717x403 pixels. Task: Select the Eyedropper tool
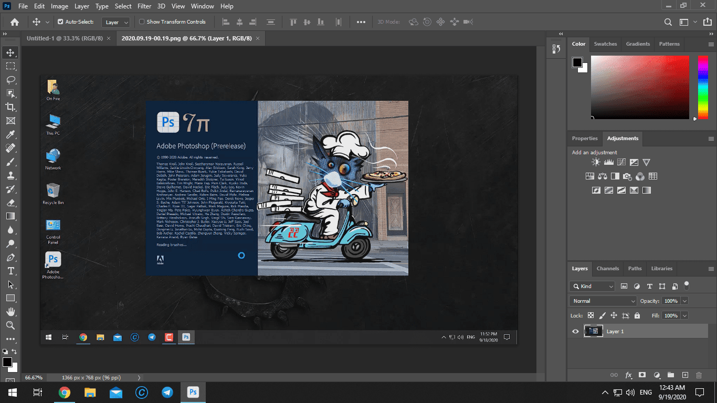click(10, 134)
